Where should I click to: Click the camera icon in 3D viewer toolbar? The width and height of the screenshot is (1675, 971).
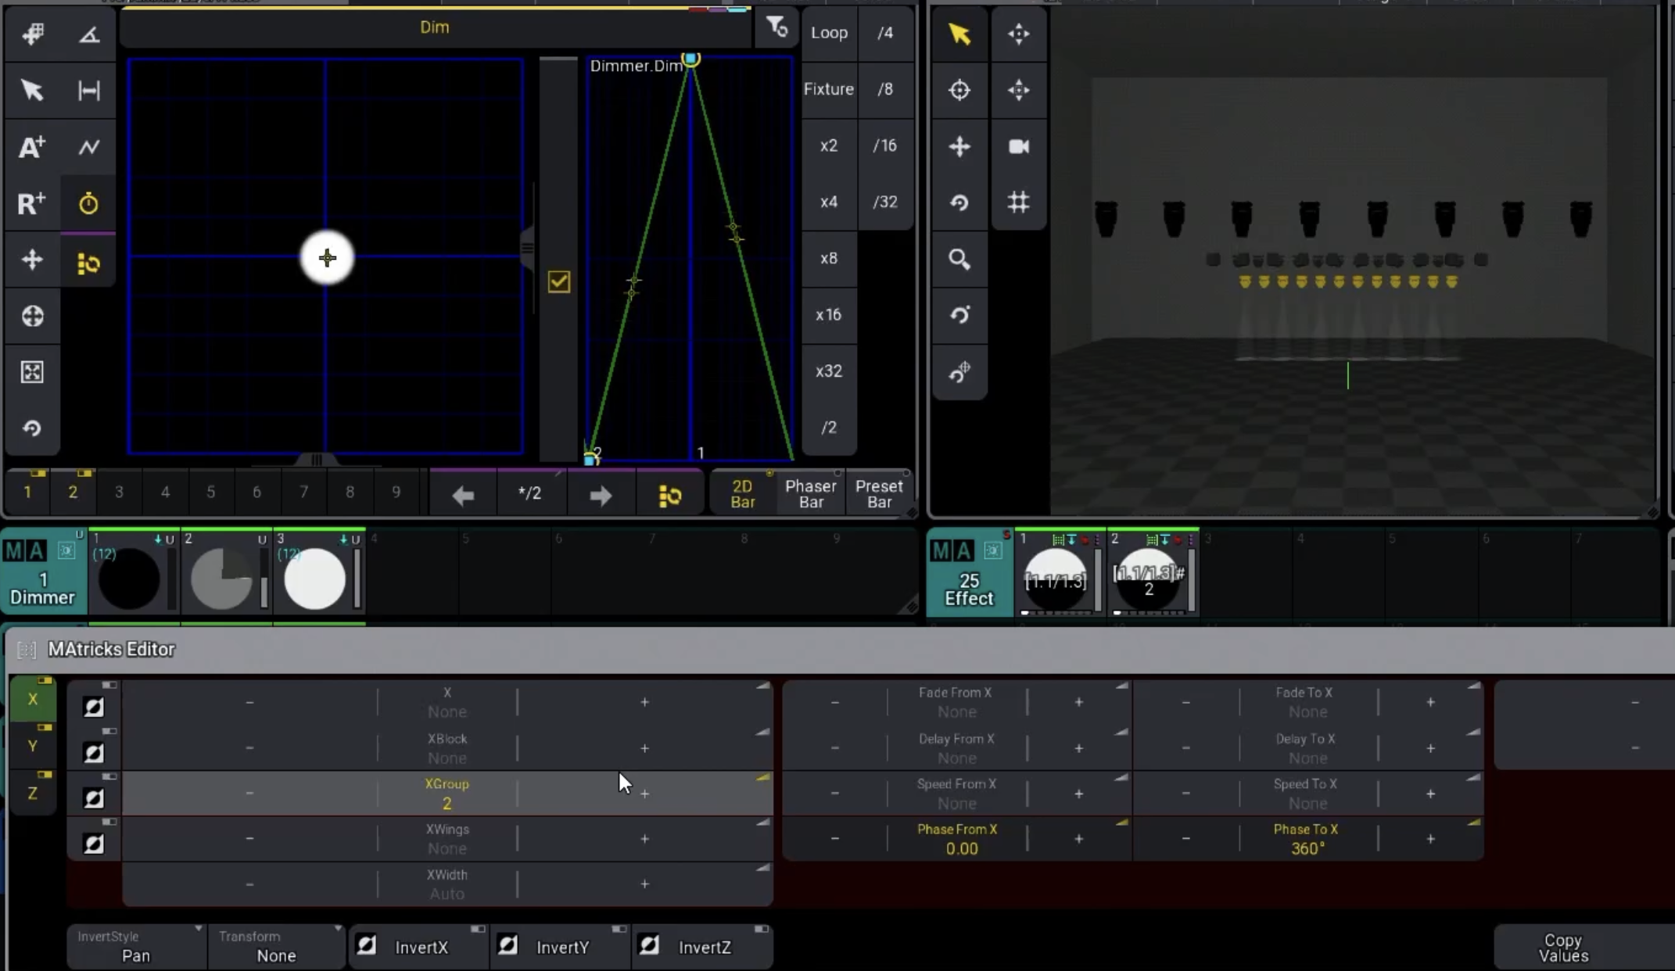(1018, 146)
